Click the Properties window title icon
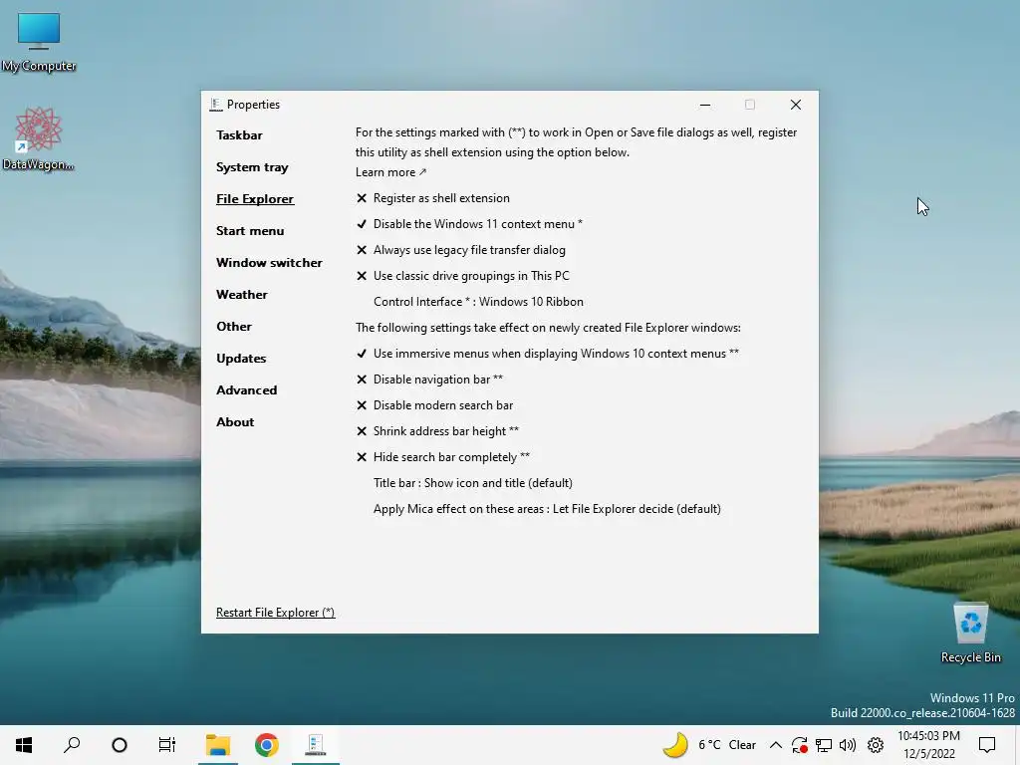 pyautogui.click(x=216, y=105)
